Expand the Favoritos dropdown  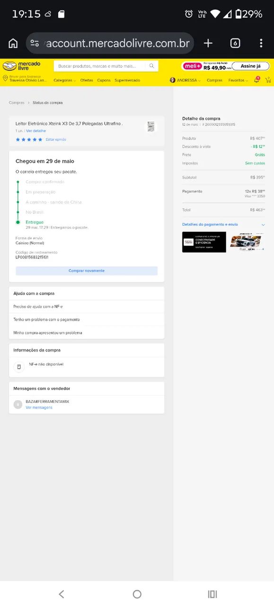tap(238, 80)
